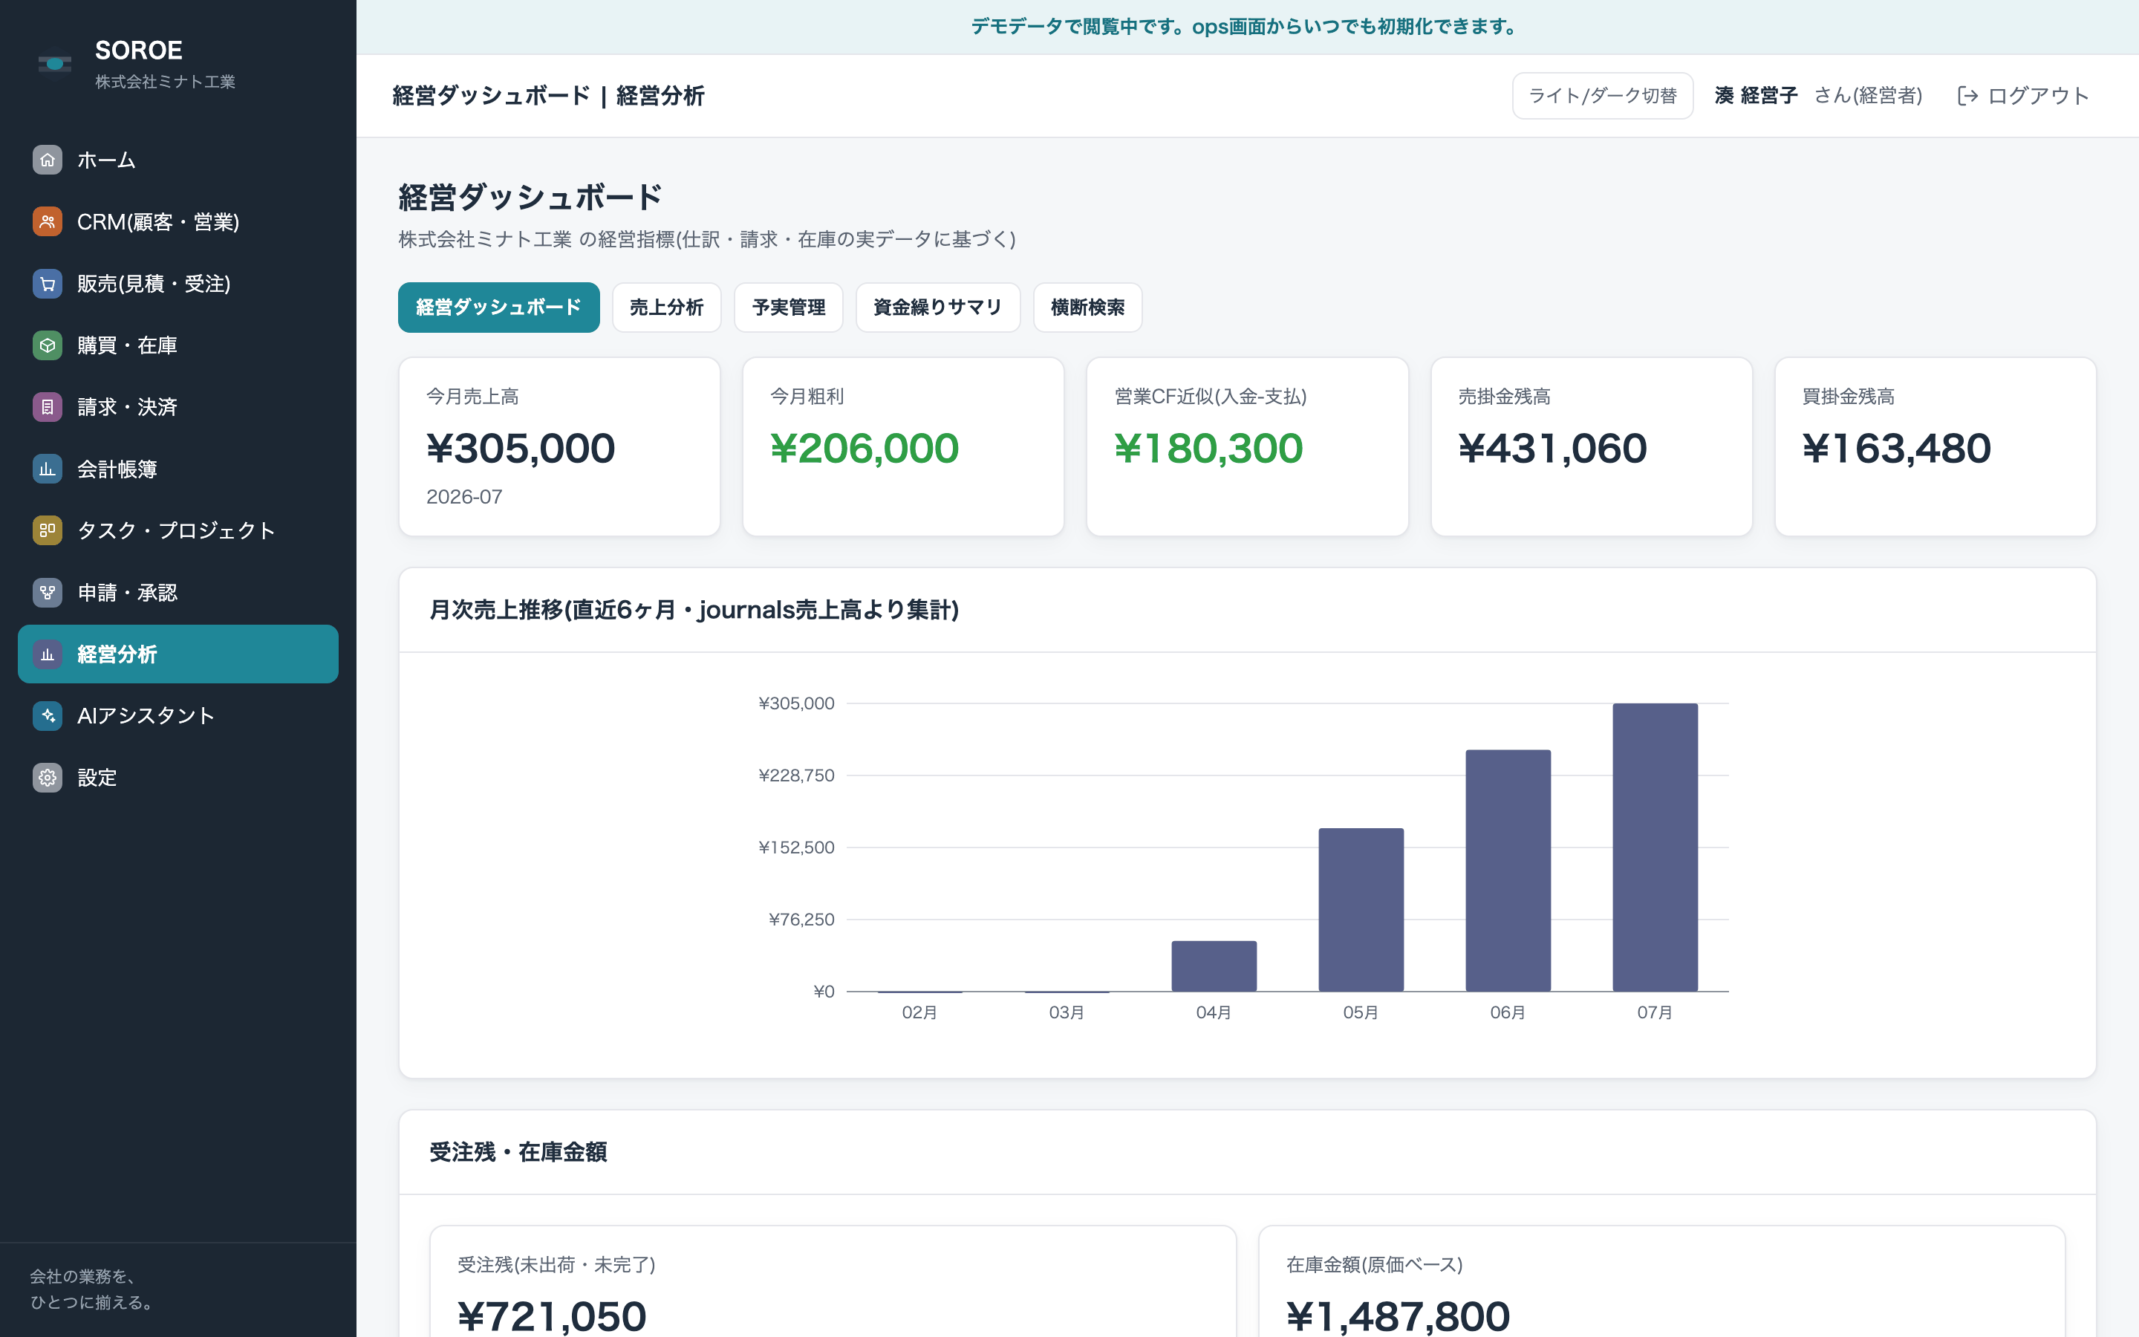Click the AIアシスタント sparkle icon
Image resolution: width=2139 pixels, height=1337 pixels.
(x=48, y=715)
